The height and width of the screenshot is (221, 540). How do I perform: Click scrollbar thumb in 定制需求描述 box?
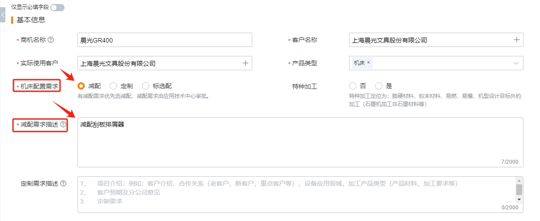[x=519, y=190]
